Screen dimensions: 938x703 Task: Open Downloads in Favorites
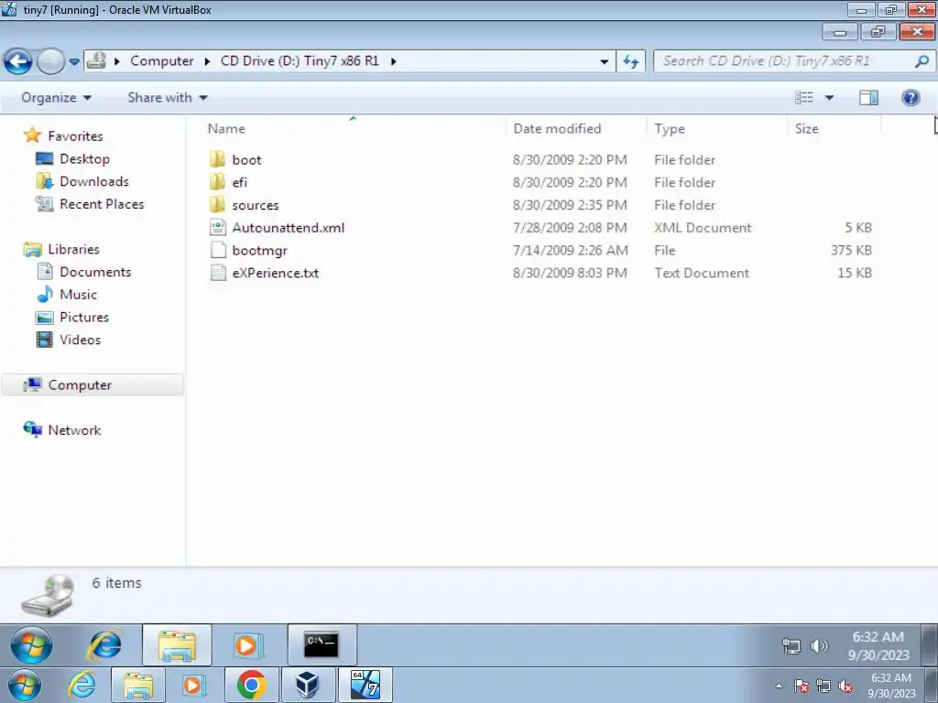pyautogui.click(x=94, y=182)
